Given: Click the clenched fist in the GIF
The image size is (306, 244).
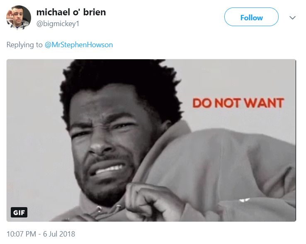Looking at the screenshot, I should 152,202.
